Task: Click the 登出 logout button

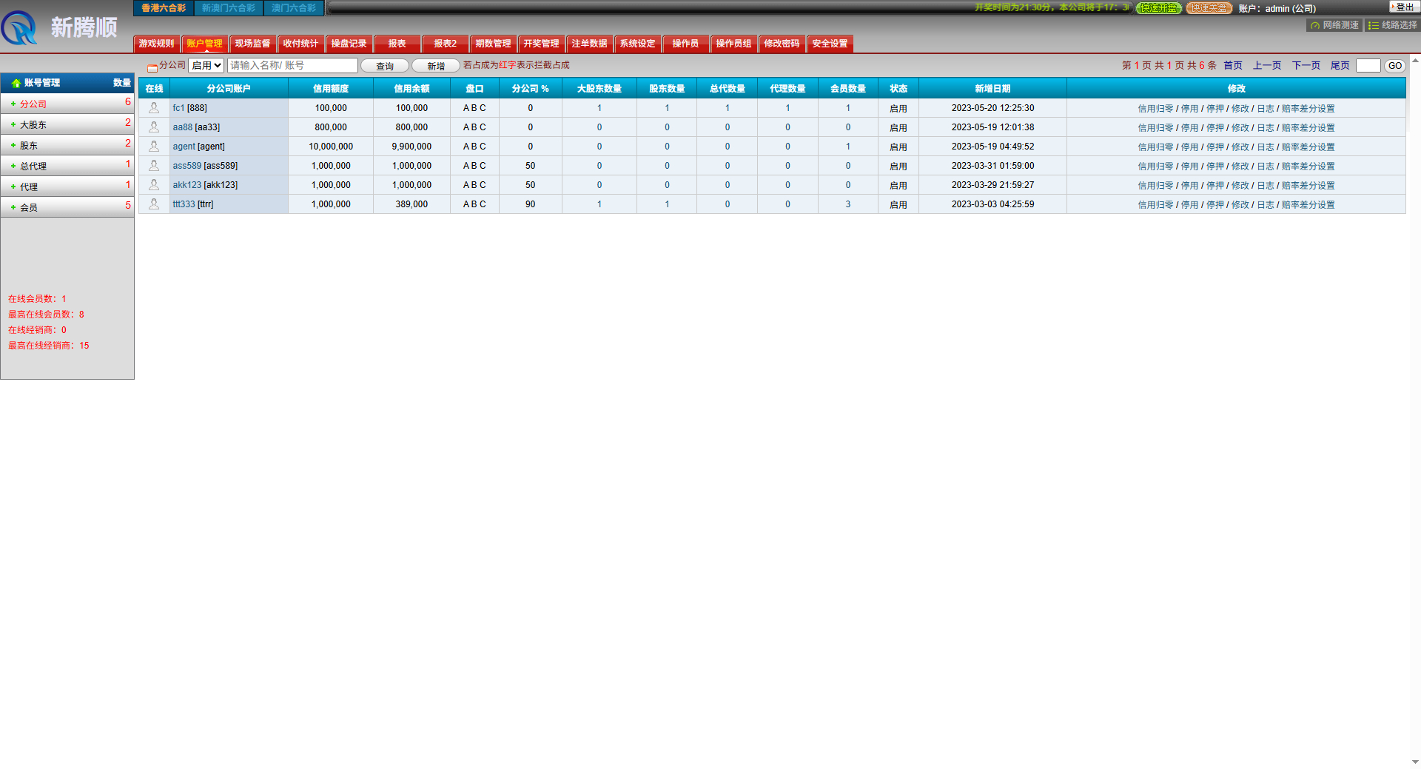Action: [x=1403, y=7]
